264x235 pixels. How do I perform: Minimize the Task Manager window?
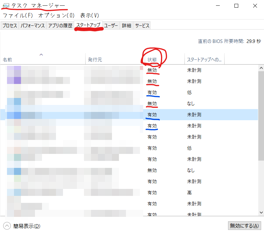pyautogui.click(x=218, y=6)
